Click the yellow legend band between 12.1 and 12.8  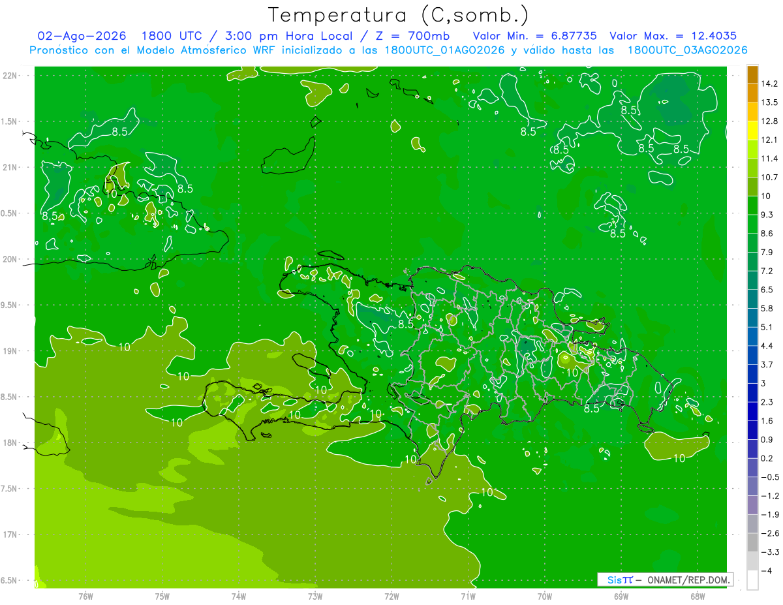click(752, 131)
